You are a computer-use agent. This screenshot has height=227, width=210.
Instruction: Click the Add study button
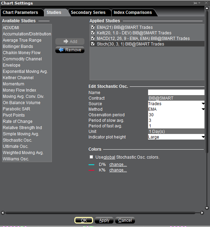click(70, 42)
